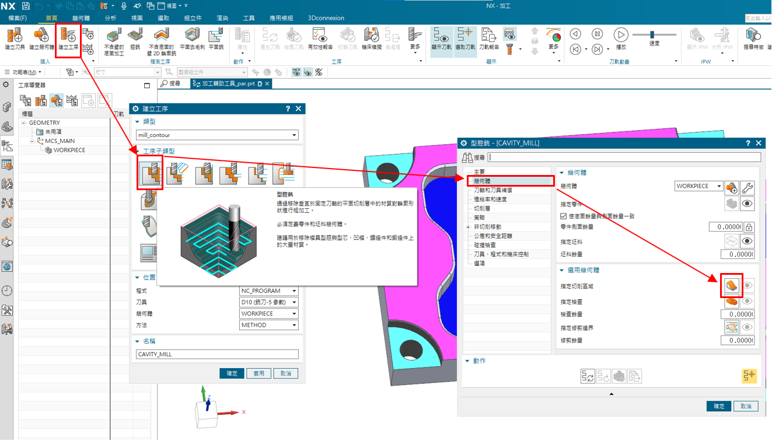Image resolution: width=772 pixels, height=441 pixels.
Task: Switch to the 3Dconnexion ribbon tab
Action: point(326,18)
